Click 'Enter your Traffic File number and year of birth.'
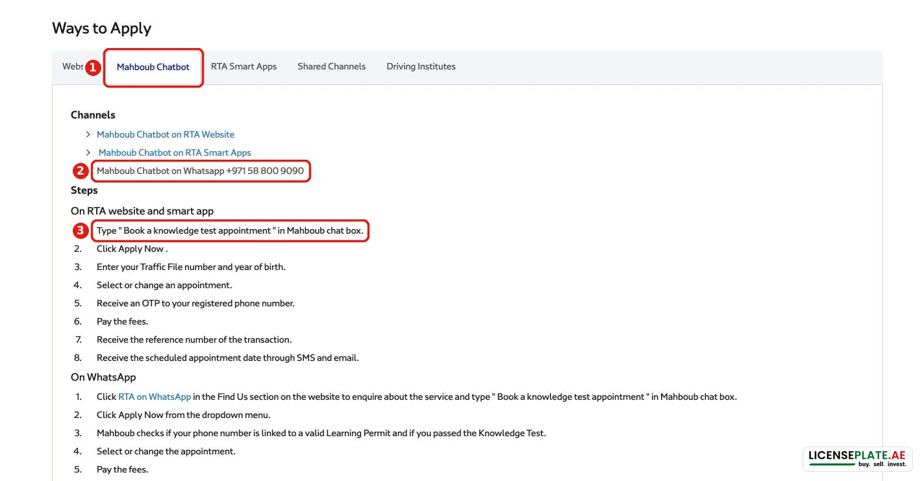The height and width of the screenshot is (481, 922). coord(191,267)
